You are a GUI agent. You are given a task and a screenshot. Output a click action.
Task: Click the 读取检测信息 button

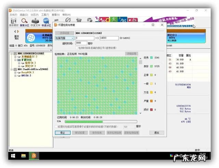coord(131,132)
